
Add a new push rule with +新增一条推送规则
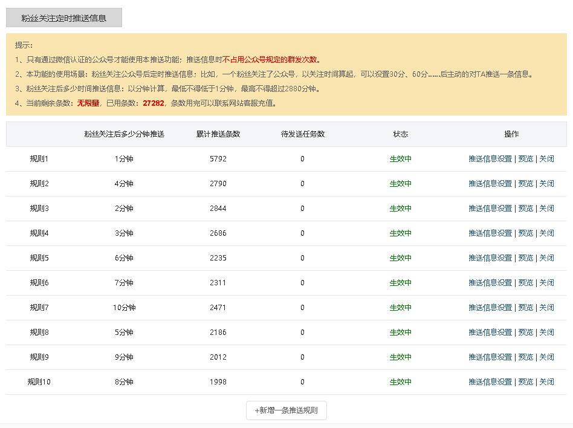click(x=286, y=410)
